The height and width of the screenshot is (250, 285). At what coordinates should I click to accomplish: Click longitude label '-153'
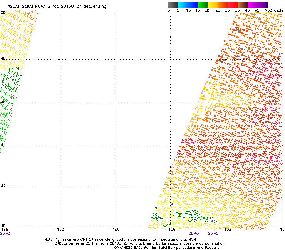(x=226, y=230)
